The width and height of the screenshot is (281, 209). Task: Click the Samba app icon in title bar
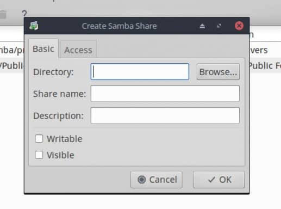coord(34,26)
